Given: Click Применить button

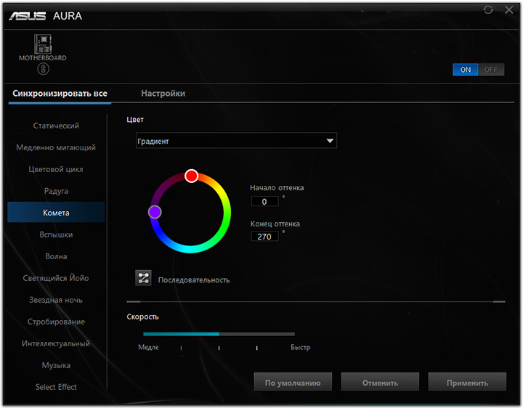Looking at the screenshot, I should pos(467,382).
